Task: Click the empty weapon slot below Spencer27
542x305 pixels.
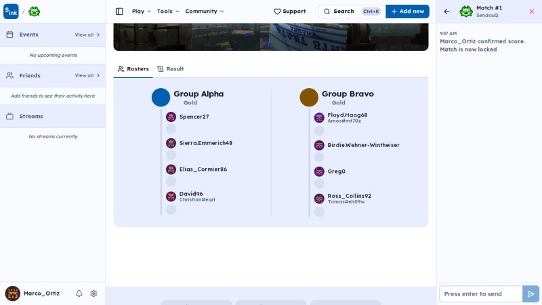Action: coord(171,129)
